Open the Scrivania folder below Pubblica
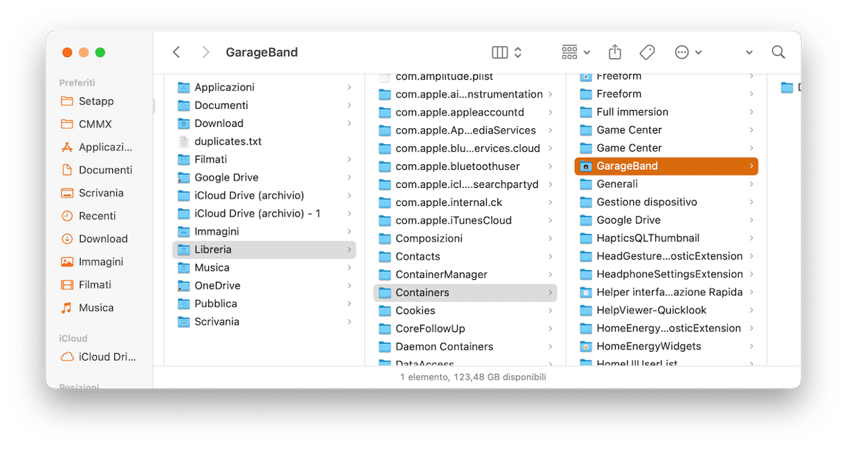847x449 pixels. pyautogui.click(x=264, y=322)
